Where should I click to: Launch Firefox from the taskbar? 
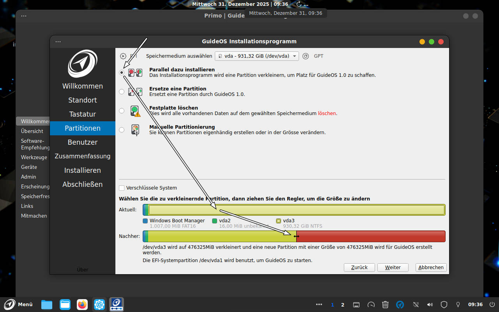(82, 305)
